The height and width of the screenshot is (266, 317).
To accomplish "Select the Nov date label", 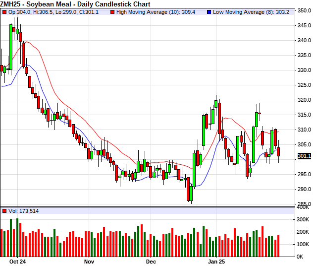I will click(89, 261).
